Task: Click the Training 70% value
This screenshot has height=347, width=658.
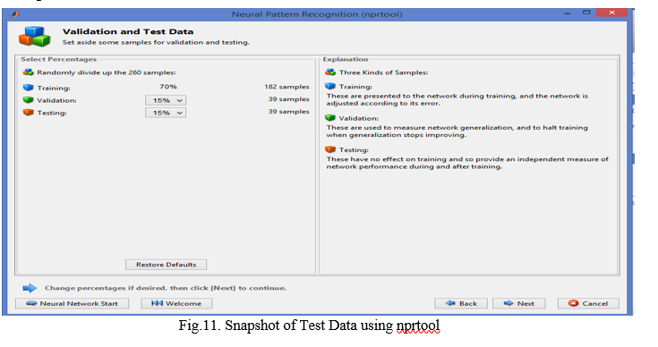Action: click(x=168, y=87)
